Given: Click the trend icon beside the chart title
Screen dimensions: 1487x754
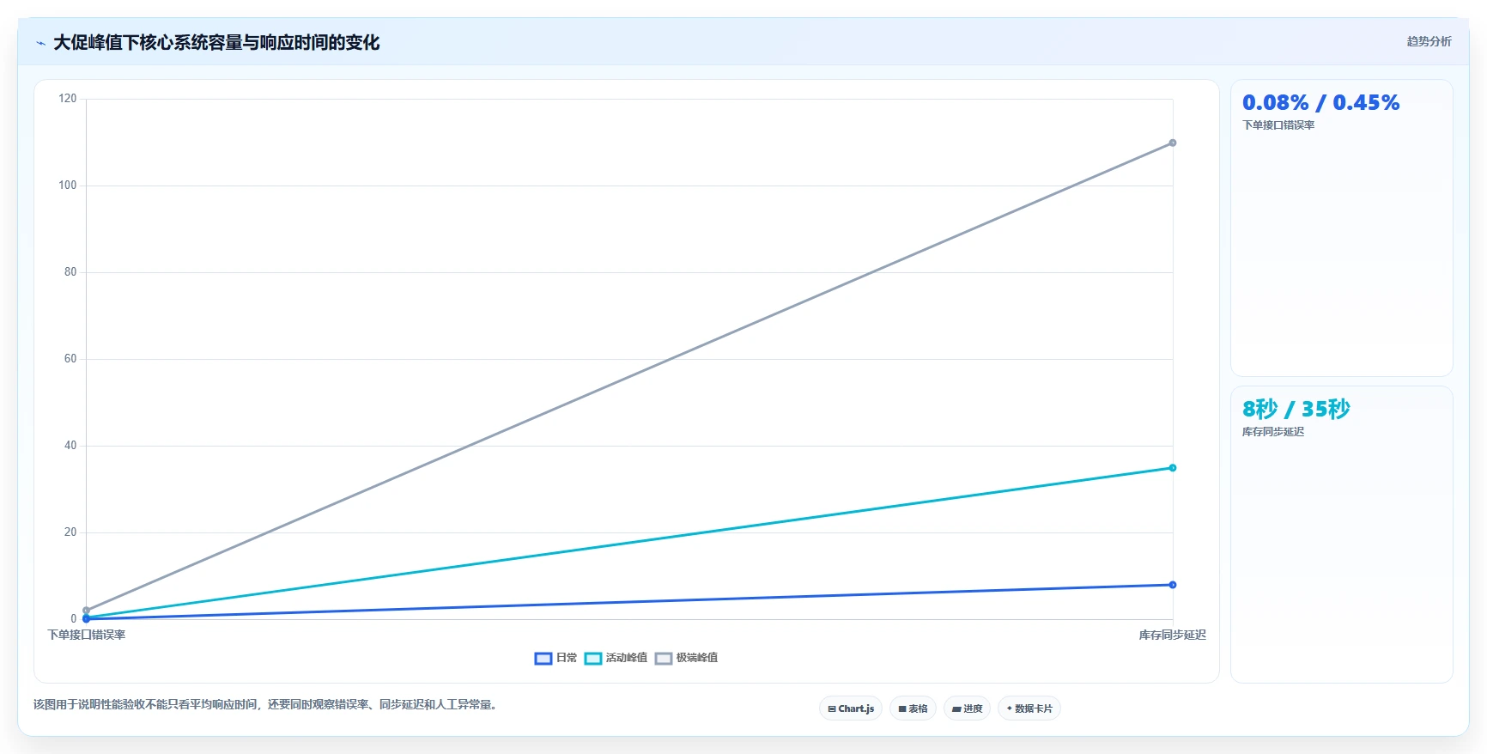Looking at the screenshot, I should [x=40, y=43].
